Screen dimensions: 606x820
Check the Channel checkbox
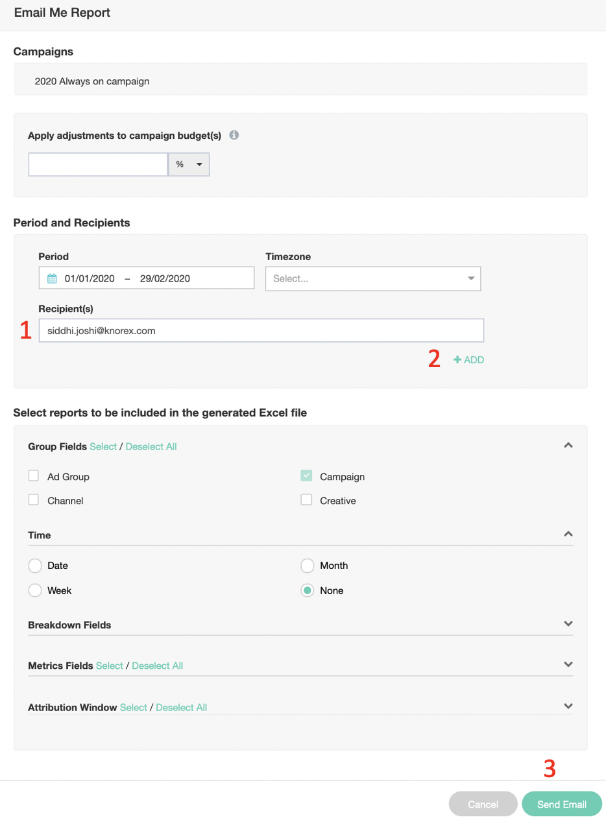click(x=34, y=501)
